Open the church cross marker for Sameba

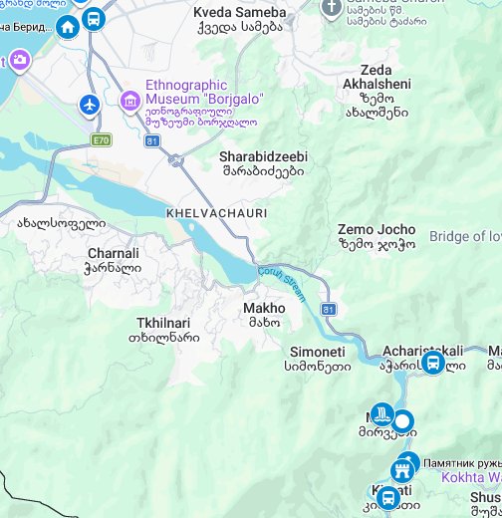point(331,9)
